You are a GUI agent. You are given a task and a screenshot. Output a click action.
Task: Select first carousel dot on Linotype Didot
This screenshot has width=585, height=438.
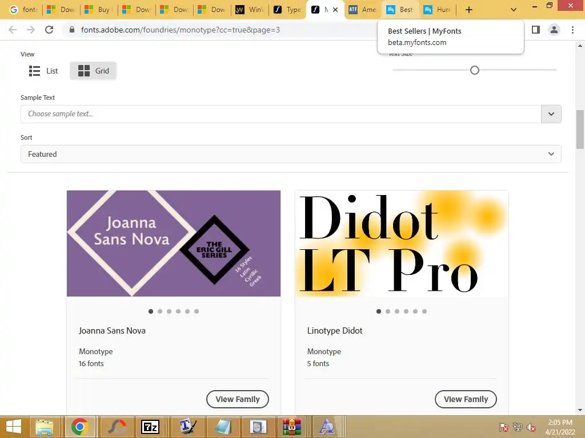379,311
